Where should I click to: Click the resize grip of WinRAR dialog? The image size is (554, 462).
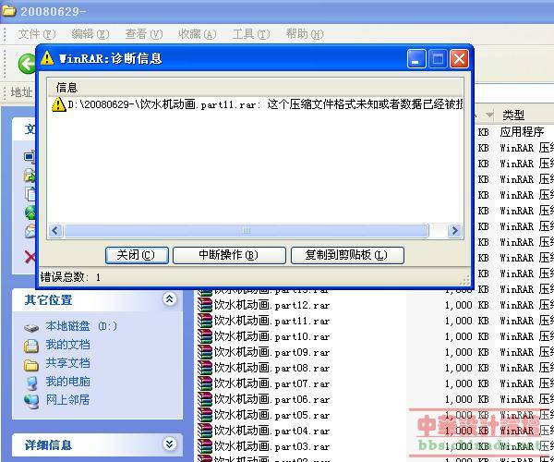click(465, 281)
